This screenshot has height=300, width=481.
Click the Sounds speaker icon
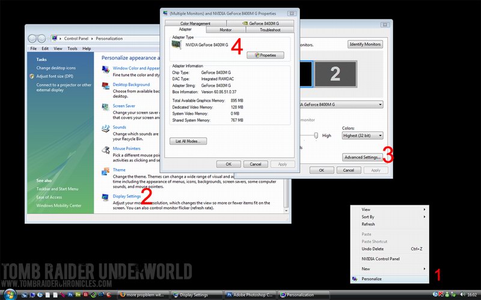coord(106,128)
